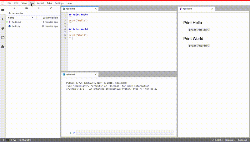This screenshot has width=250, height=142.
Task: Click the markdown icon of hello.md file
Action: (10, 22)
